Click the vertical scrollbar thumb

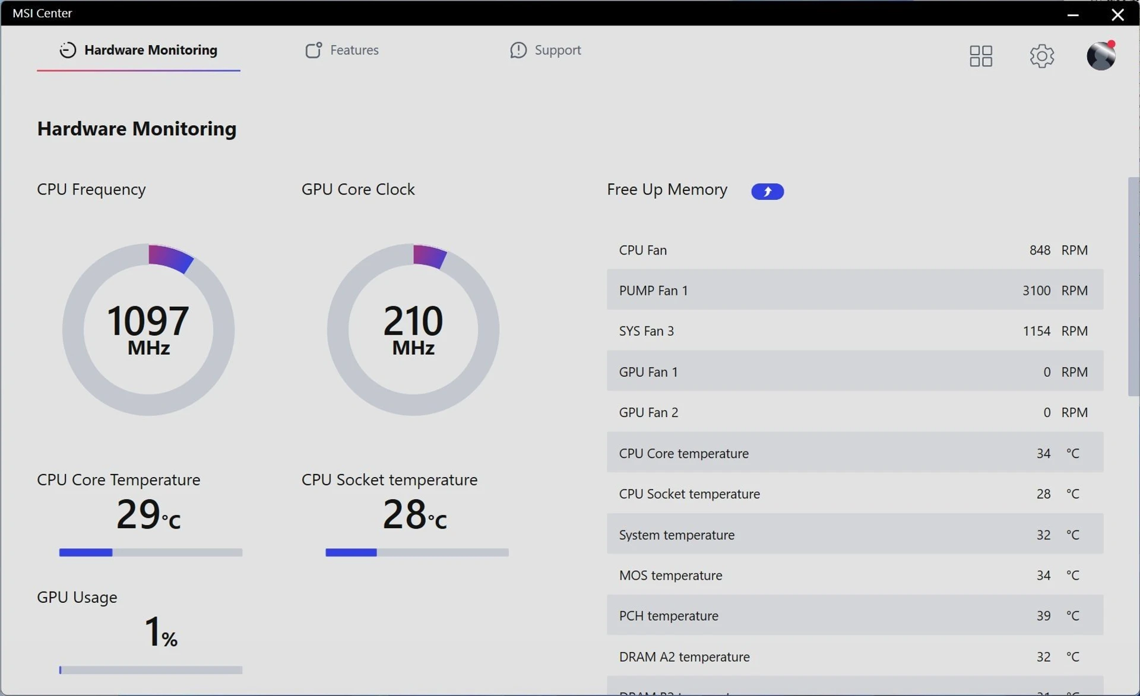(1133, 286)
